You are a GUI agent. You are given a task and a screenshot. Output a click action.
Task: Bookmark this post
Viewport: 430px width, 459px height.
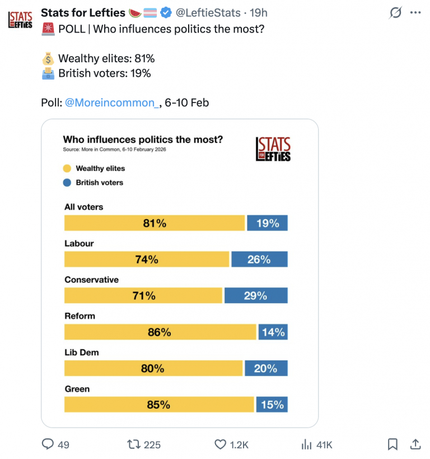[x=393, y=444]
